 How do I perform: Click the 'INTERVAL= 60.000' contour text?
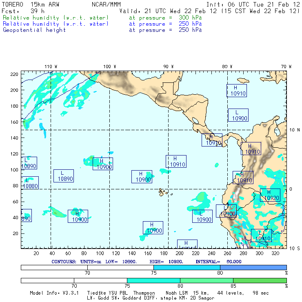219,262
